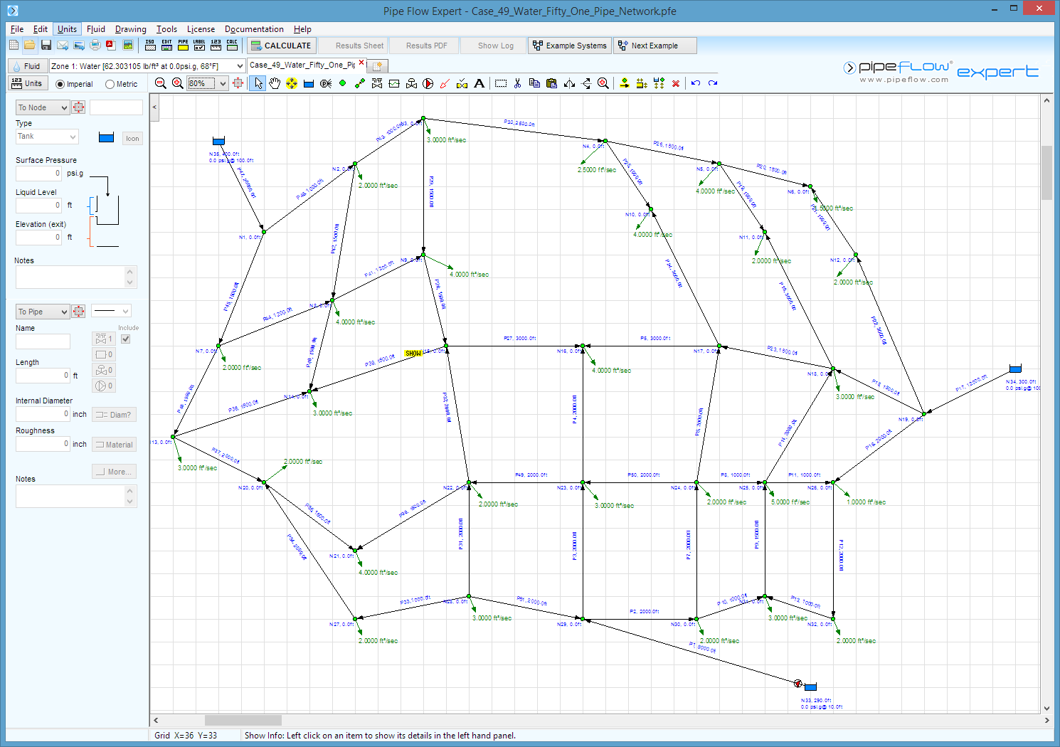Click the horizontal scrollbar thumb of drawing
The height and width of the screenshot is (747, 1060).
243,720
